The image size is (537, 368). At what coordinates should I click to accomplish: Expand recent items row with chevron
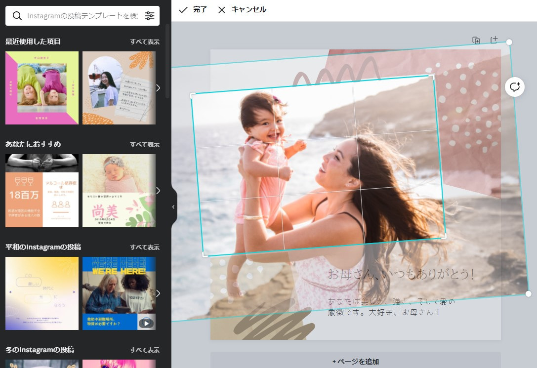[158, 88]
